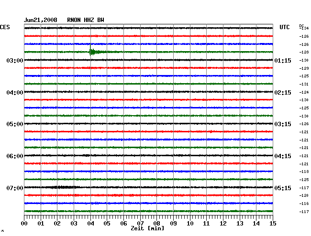The height and width of the screenshot is (236, 311).
Task: Select minute 08 on the time axis
Action: [156, 223]
